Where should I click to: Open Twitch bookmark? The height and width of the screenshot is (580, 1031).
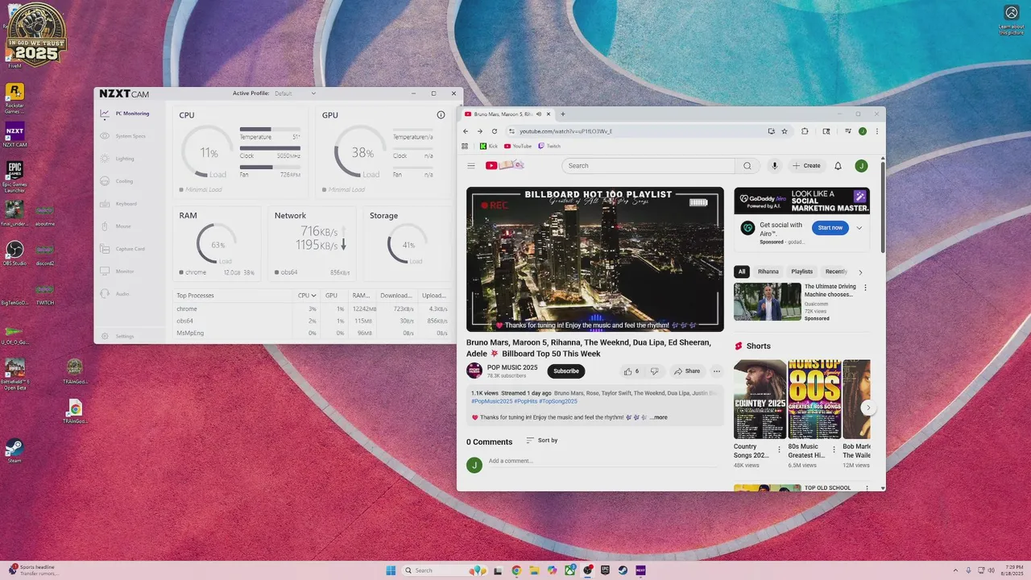point(549,147)
